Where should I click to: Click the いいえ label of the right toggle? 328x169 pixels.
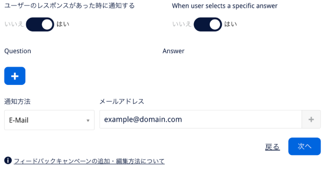point(182,24)
